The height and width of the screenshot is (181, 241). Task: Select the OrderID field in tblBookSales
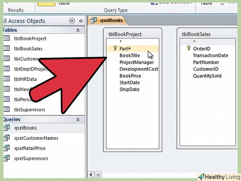pos(202,49)
